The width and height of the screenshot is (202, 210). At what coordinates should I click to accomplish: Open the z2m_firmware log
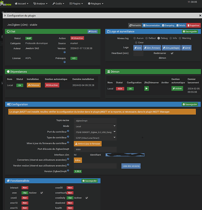click(x=152, y=48)
